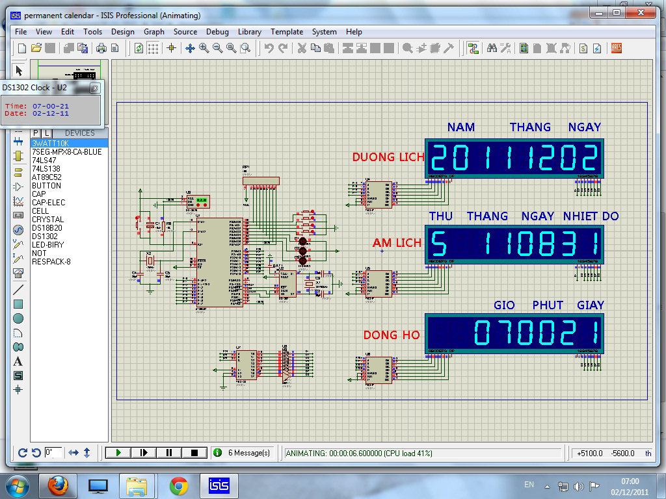Screen dimensions: 666x499
Task: Select DS1302 in the devices list
Action: click(45, 237)
